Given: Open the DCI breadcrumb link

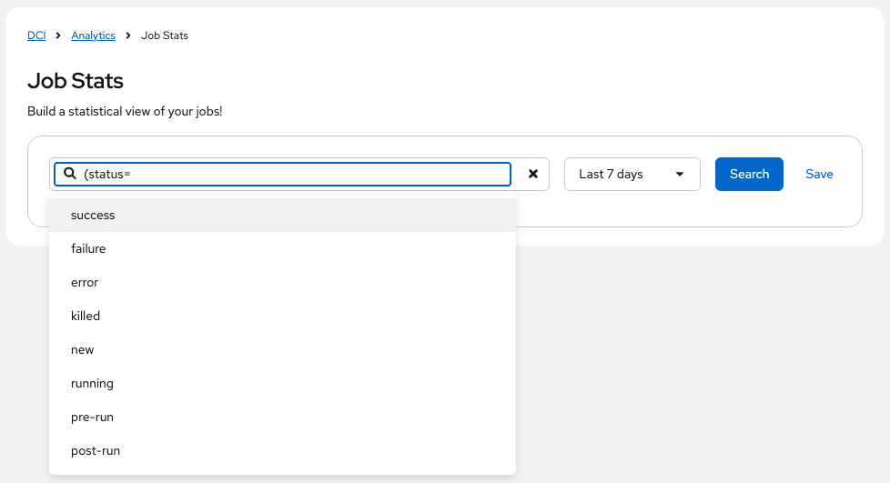Looking at the screenshot, I should [x=36, y=35].
